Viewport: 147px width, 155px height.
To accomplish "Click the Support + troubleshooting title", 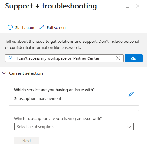I will point(51,6).
